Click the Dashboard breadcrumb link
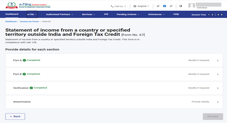The image size is (227, 123). tap(11, 22)
